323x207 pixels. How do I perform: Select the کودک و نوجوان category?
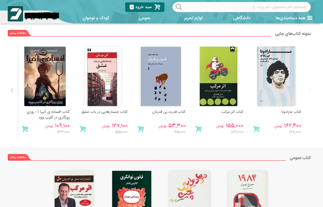pos(96,18)
